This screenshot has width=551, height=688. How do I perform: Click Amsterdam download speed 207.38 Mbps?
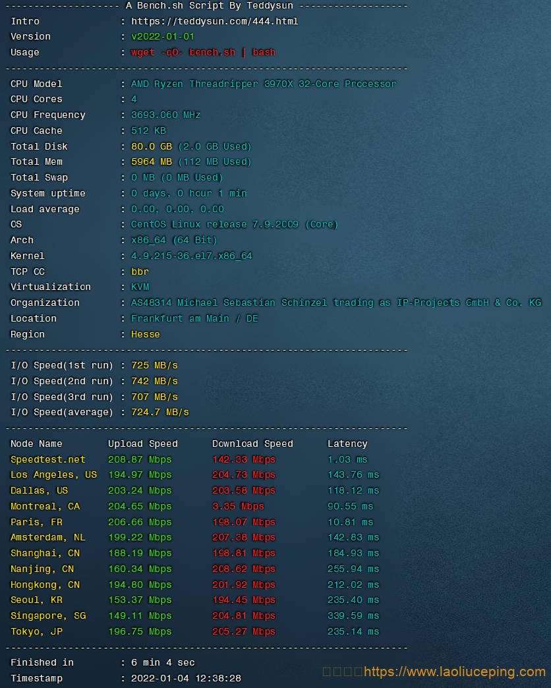pyautogui.click(x=244, y=538)
